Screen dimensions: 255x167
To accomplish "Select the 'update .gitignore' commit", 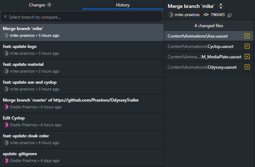I will click(x=82, y=157).
